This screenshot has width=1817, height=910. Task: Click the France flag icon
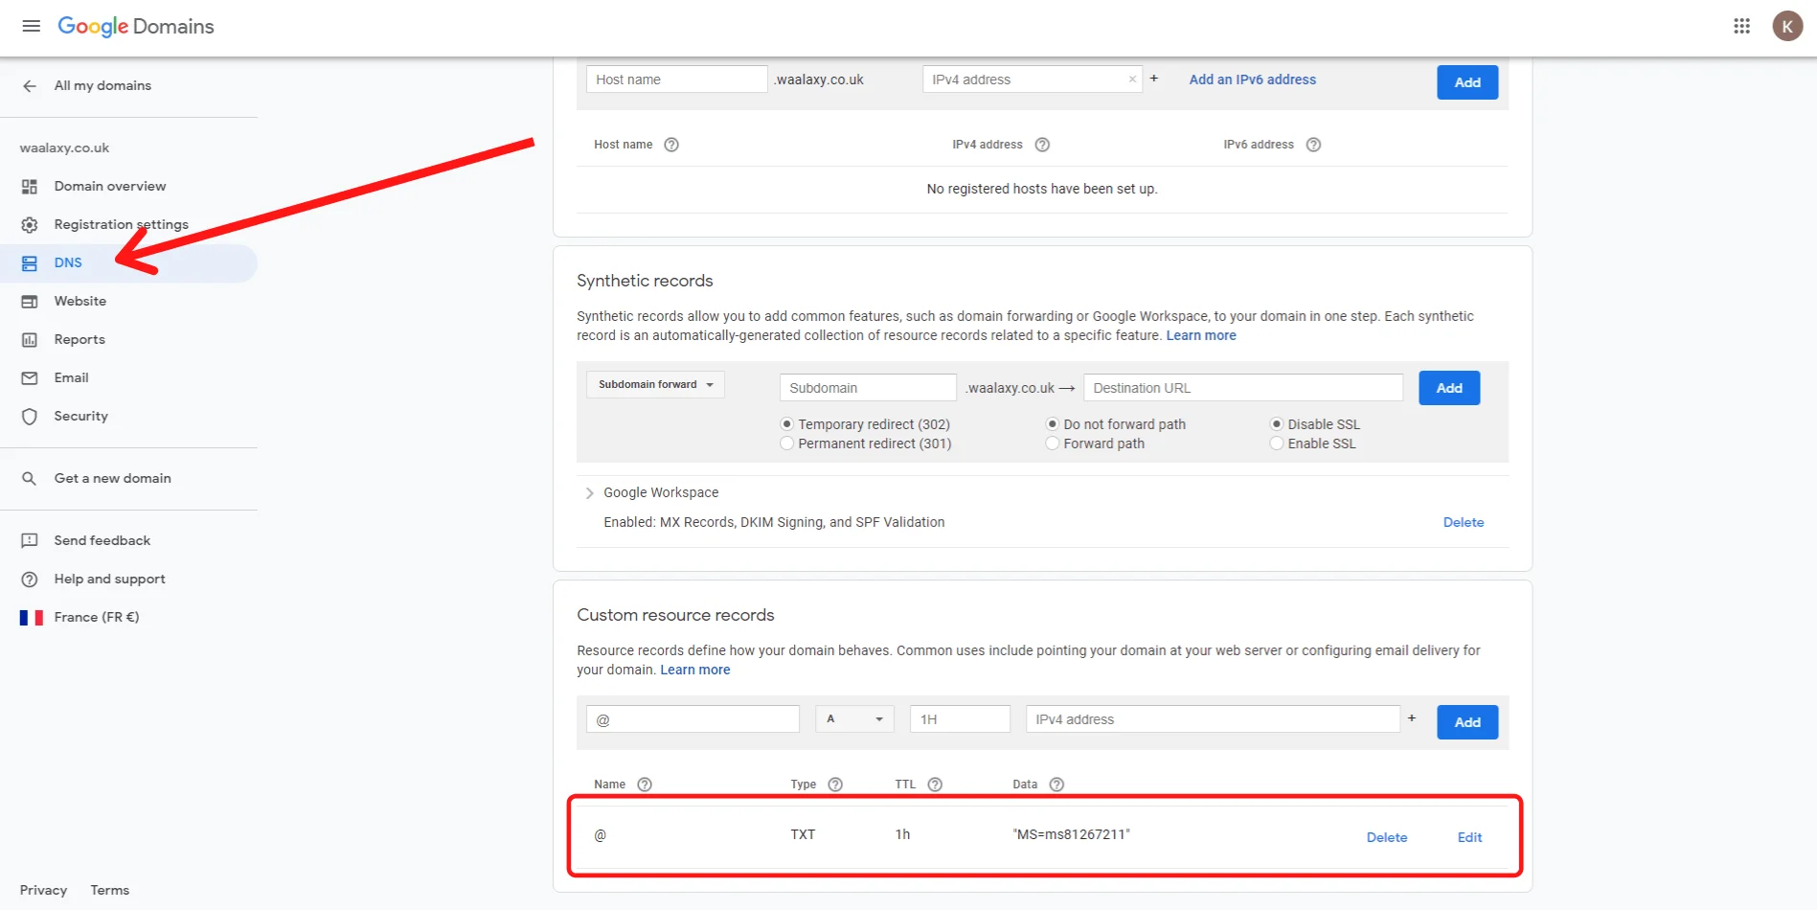click(x=32, y=618)
